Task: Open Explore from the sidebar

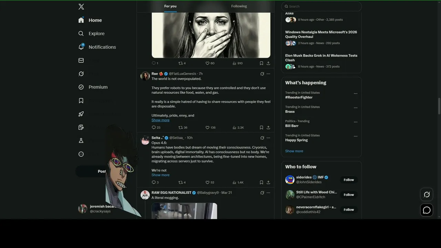Action: coord(91,33)
